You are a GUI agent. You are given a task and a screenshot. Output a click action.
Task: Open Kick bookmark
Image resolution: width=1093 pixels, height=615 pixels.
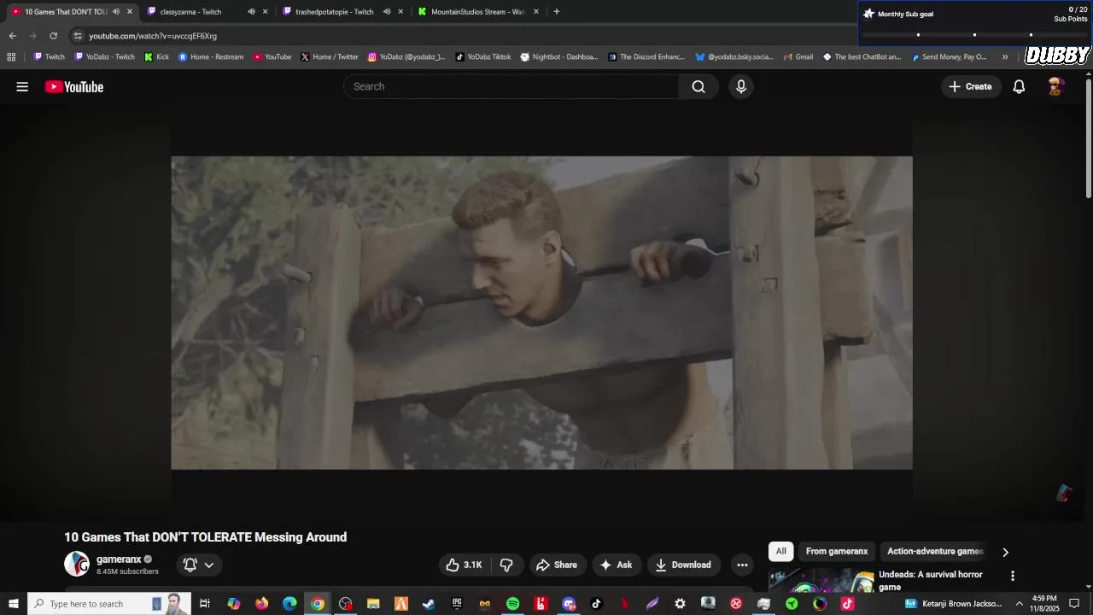[x=156, y=57]
